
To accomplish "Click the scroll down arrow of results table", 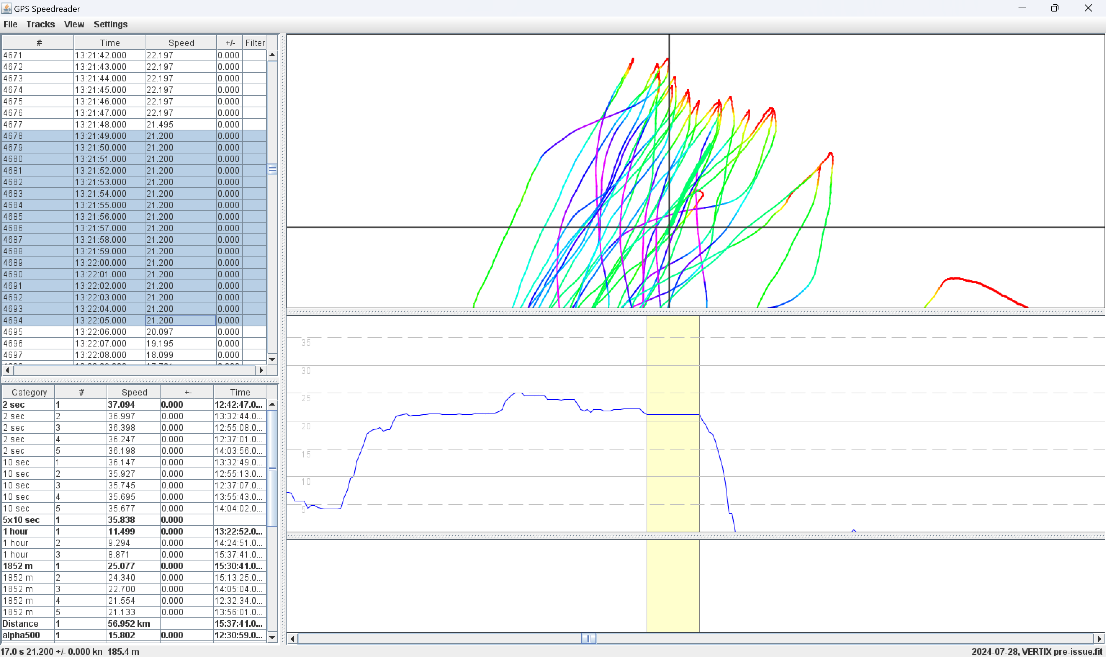I will point(272,637).
